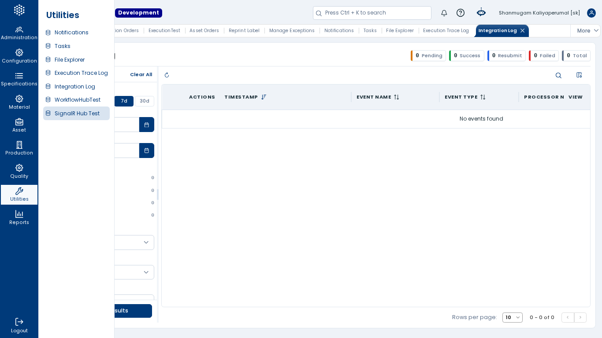Open the first date calendar picker

click(147, 125)
